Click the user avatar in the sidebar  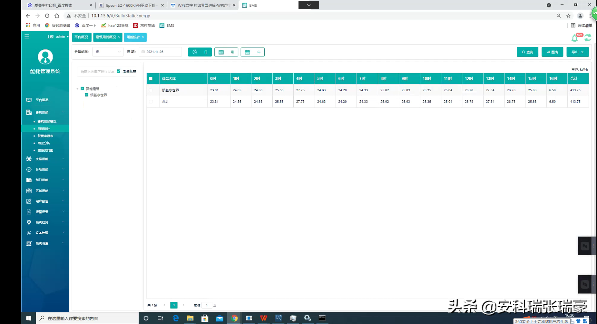pyautogui.click(x=45, y=57)
